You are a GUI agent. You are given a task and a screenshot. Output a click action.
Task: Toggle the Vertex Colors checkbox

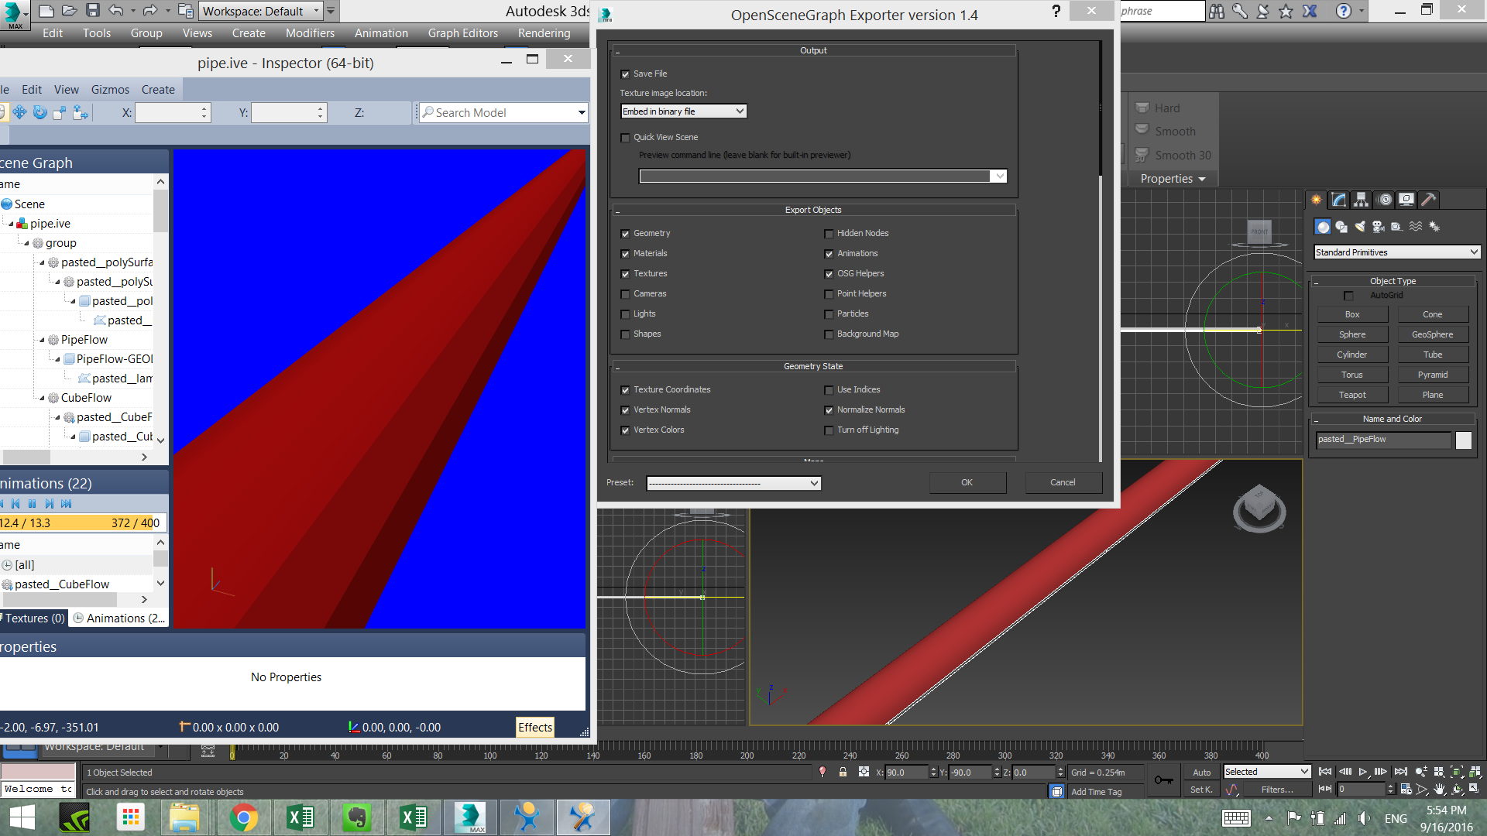(625, 430)
